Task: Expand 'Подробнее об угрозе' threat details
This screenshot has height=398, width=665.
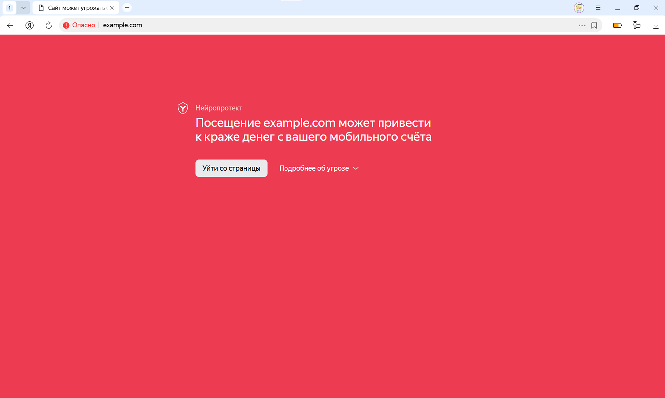Action: click(x=319, y=168)
